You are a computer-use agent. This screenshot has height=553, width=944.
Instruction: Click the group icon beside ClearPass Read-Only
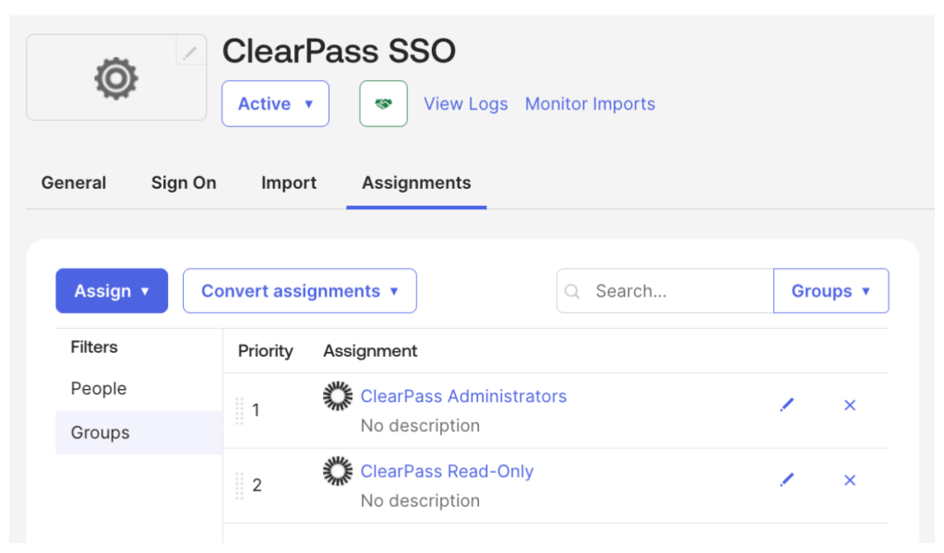pos(338,472)
